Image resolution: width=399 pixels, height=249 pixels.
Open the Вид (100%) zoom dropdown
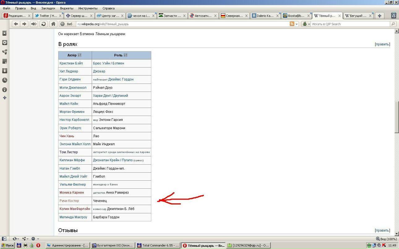pyautogui.click(x=386, y=239)
